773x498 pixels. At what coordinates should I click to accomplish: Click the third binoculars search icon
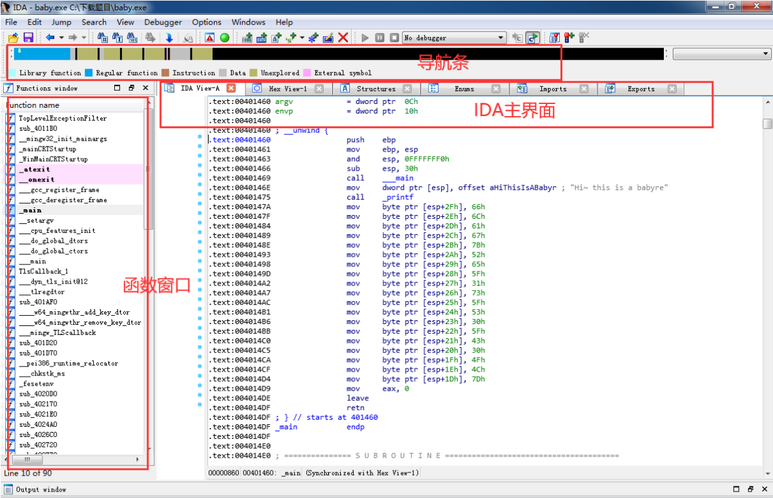(x=133, y=38)
